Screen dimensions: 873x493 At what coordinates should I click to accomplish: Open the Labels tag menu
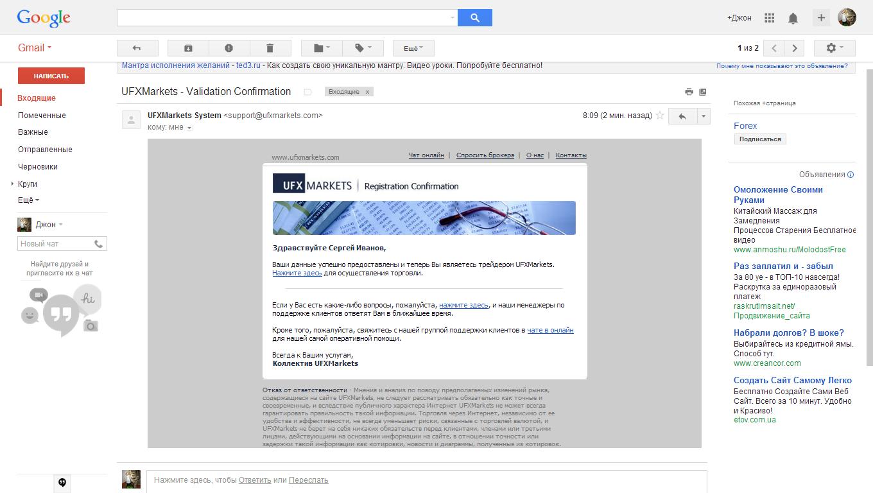coord(363,48)
